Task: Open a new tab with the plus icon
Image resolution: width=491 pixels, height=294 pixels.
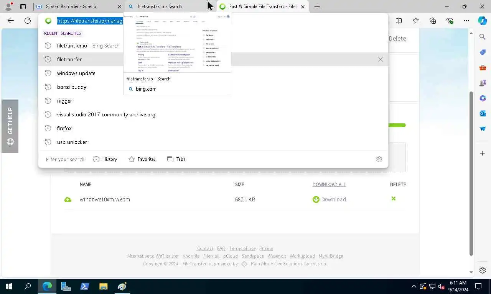Action: click(317, 7)
